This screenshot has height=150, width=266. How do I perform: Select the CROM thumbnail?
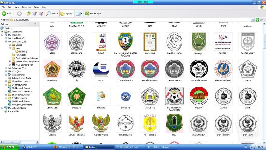coord(101,69)
